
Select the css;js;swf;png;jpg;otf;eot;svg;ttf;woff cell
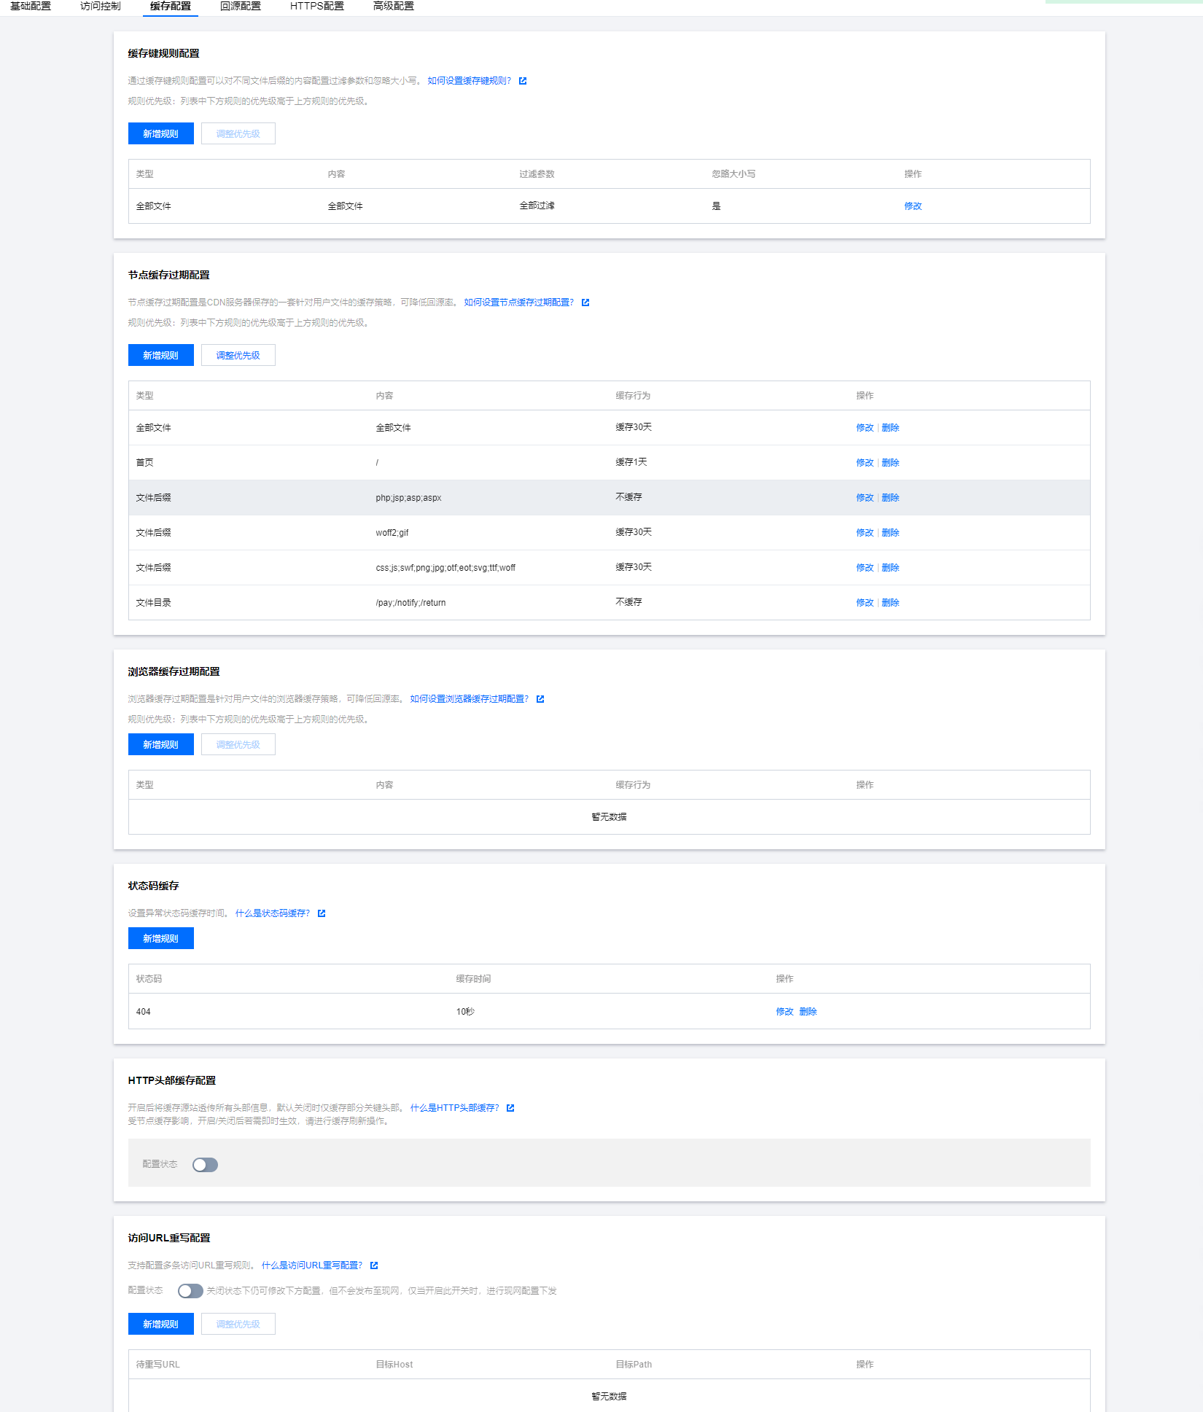[x=445, y=568]
